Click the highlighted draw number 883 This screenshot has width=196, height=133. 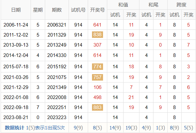(98, 107)
